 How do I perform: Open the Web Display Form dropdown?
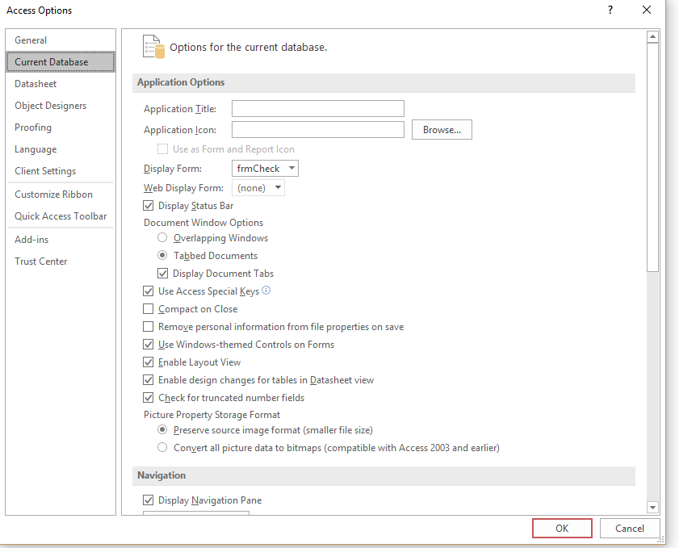tap(258, 188)
